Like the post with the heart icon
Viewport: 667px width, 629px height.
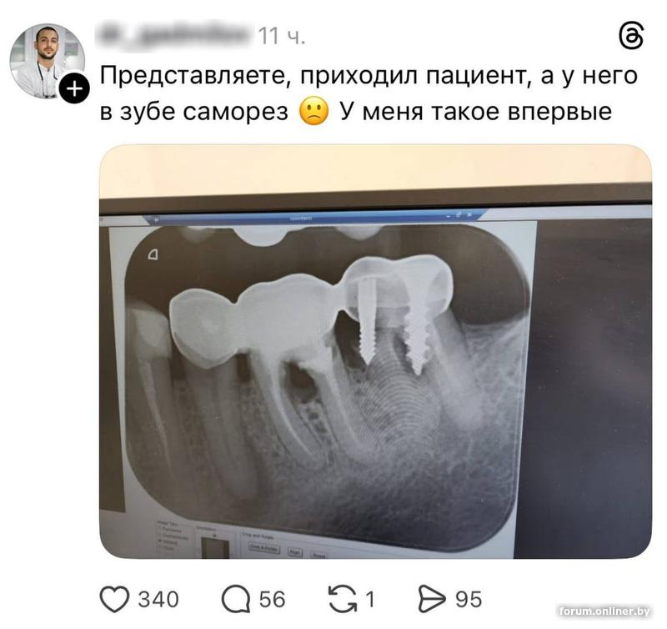pyautogui.click(x=114, y=599)
